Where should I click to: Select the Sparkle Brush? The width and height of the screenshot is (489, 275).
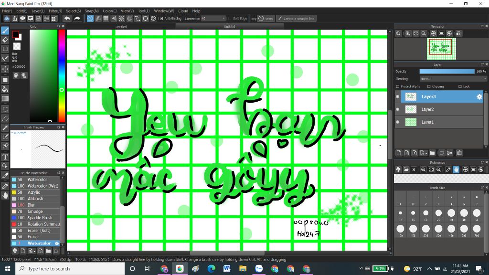click(35, 218)
